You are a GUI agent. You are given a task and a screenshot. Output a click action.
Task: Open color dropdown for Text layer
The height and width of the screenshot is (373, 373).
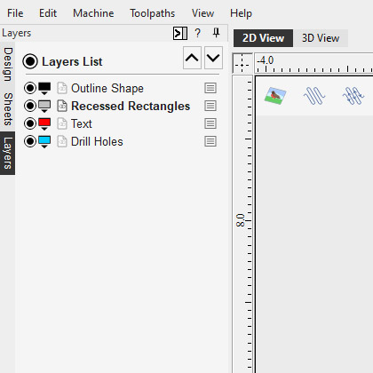[44, 124]
